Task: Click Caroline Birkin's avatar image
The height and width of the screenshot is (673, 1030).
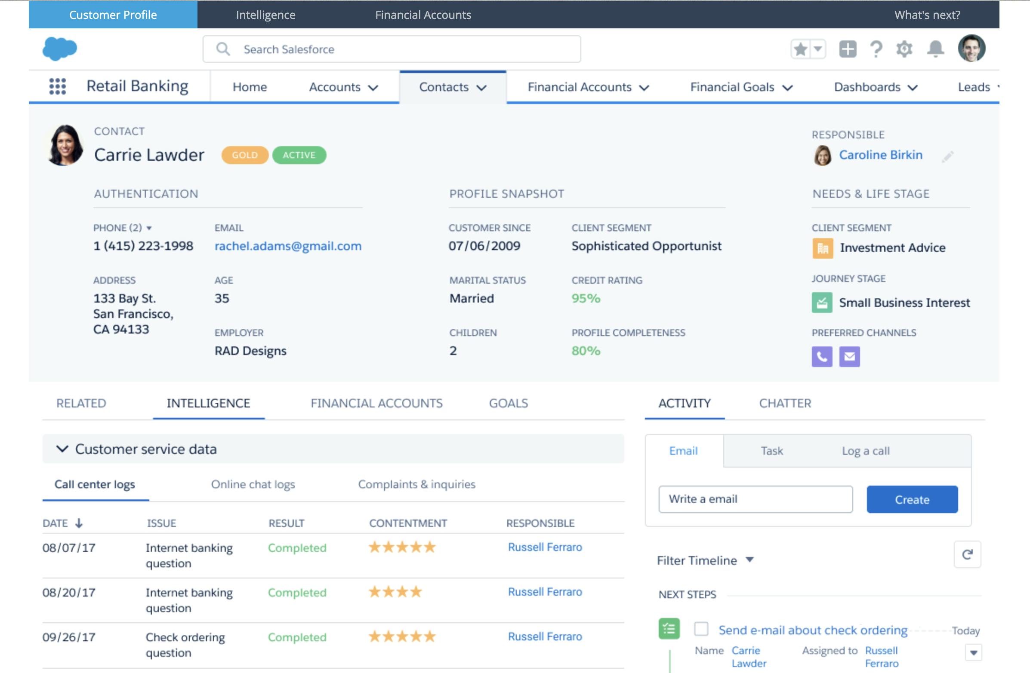Action: [822, 156]
